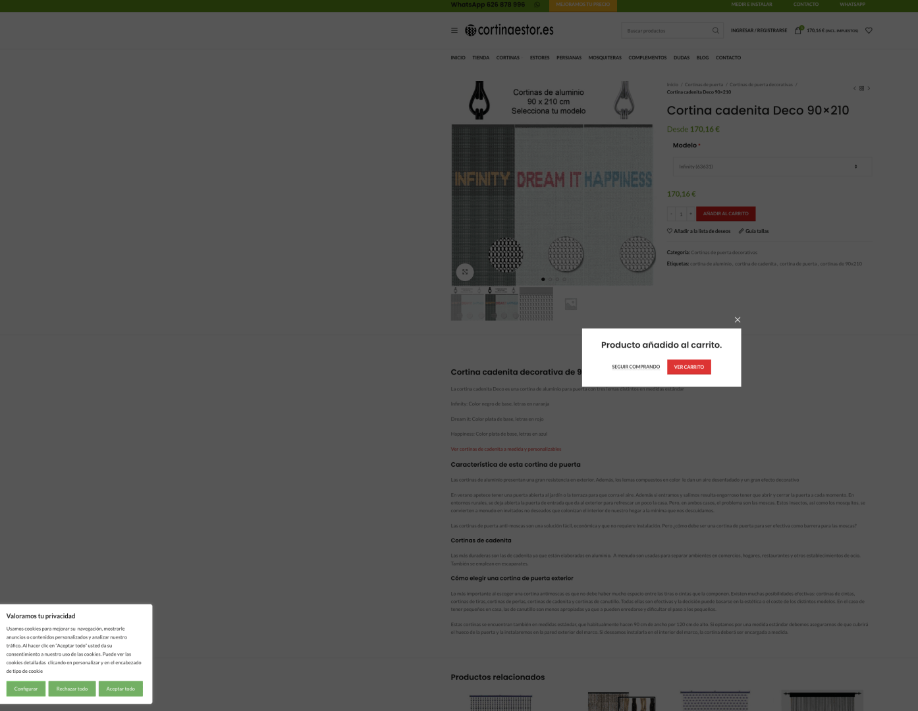Click Añadir a la lista de deseos
Viewport: 918px width, 711px height.
coord(699,231)
